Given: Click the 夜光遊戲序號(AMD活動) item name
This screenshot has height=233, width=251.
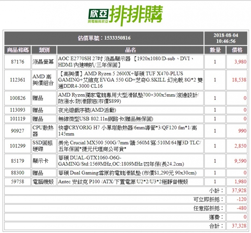Looking at the screenshot, I should (87, 110).
